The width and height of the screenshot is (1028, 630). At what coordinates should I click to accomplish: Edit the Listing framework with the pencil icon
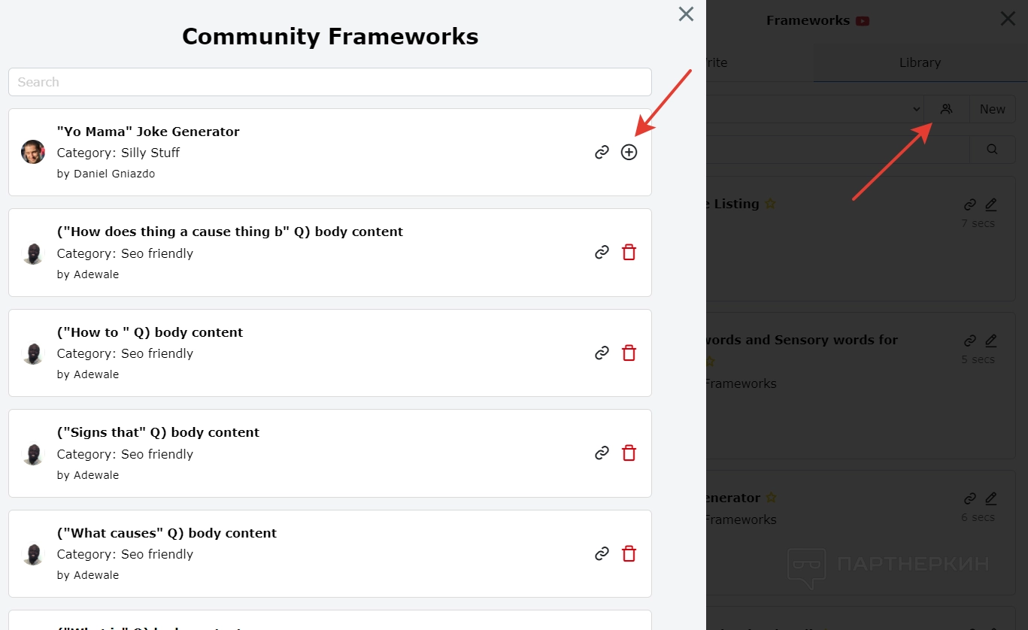pos(990,204)
